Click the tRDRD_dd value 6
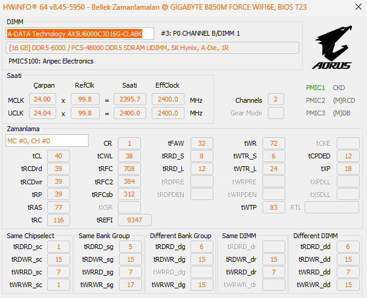367x298 pixels. (348, 247)
